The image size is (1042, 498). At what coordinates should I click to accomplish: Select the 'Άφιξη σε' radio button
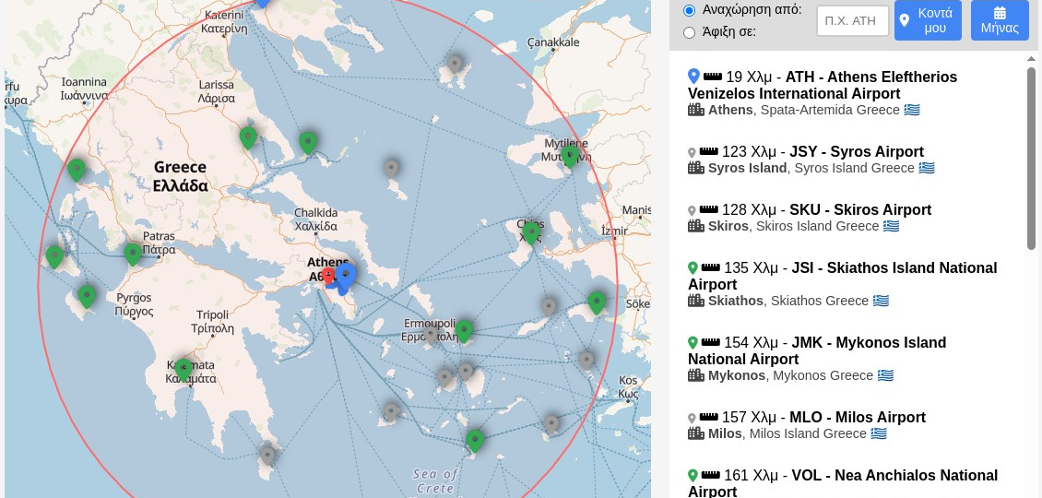pyautogui.click(x=689, y=32)
